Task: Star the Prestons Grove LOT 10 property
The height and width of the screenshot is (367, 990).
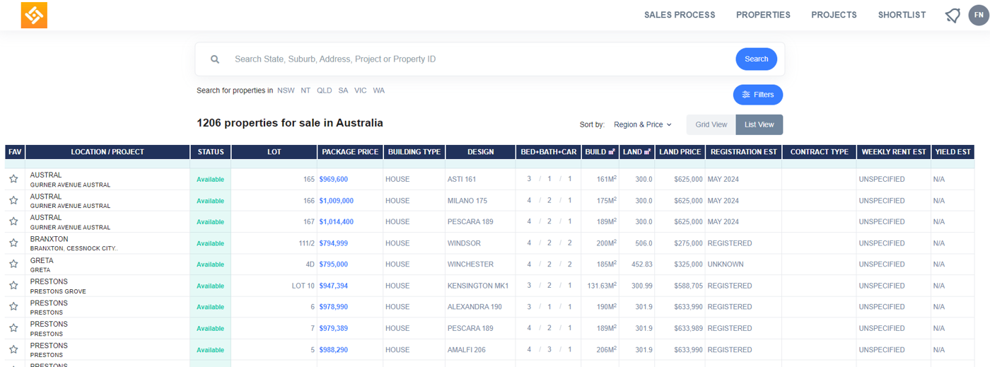Action: [13, 286]
